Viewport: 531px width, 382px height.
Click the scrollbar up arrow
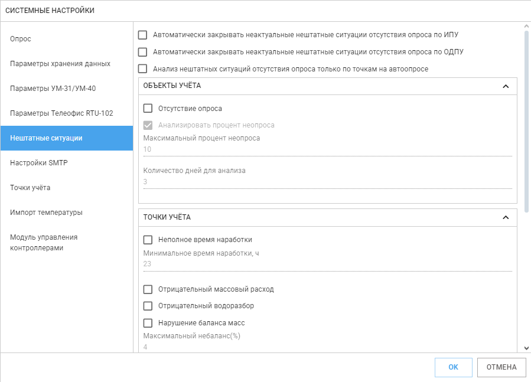(x=526, y=26)
